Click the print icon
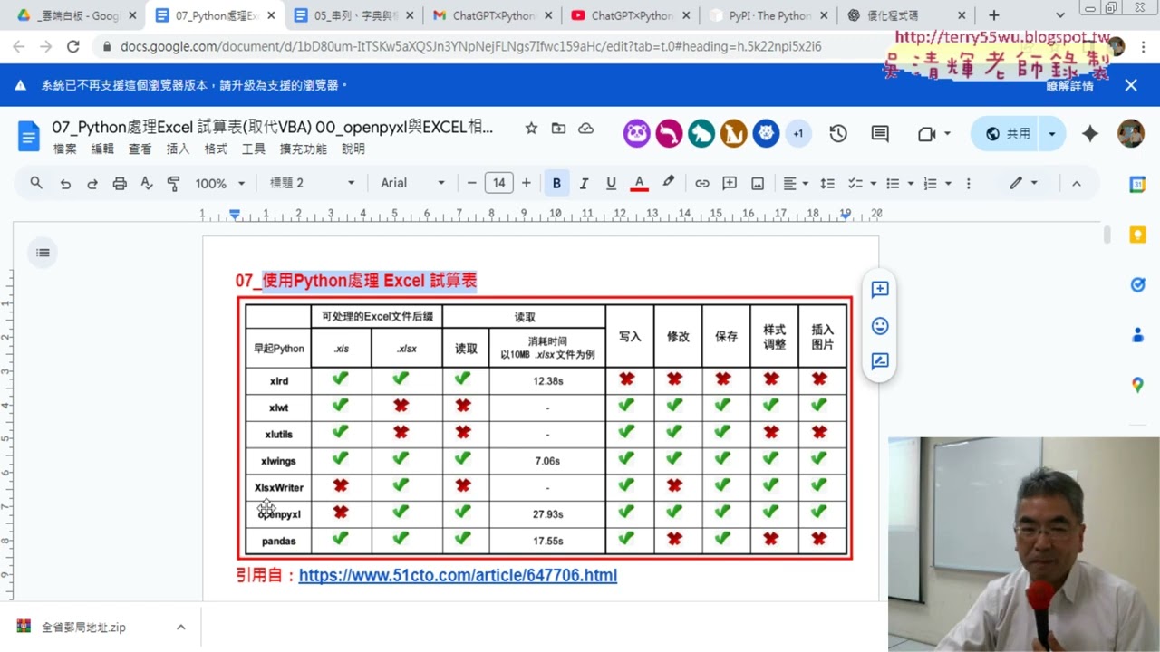The image size is (1160, 652). pyautogui.click(x=120, y=183)
